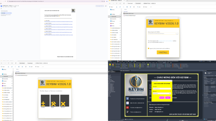Image resolution: width=216 pixels, height=121 pixels.
Task: Click the https://keybim.vn website text
Action: pyautogui.click(x=159, y=108)
